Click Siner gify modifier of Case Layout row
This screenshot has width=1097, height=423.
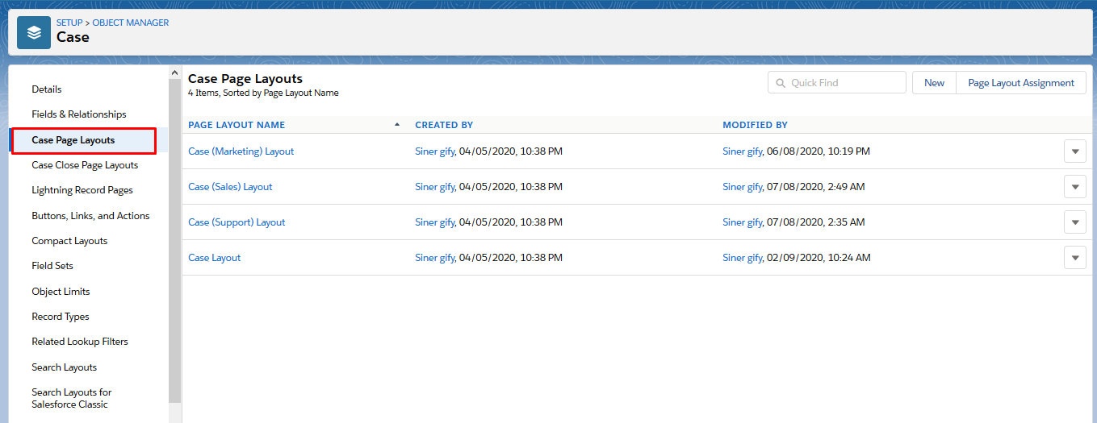(743, 258)
